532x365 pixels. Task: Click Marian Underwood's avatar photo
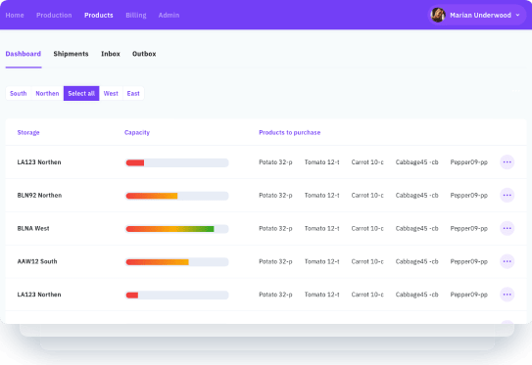tap(438, 15)
